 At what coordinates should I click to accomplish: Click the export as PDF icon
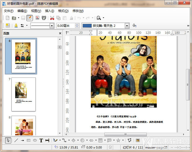point(37,18)
